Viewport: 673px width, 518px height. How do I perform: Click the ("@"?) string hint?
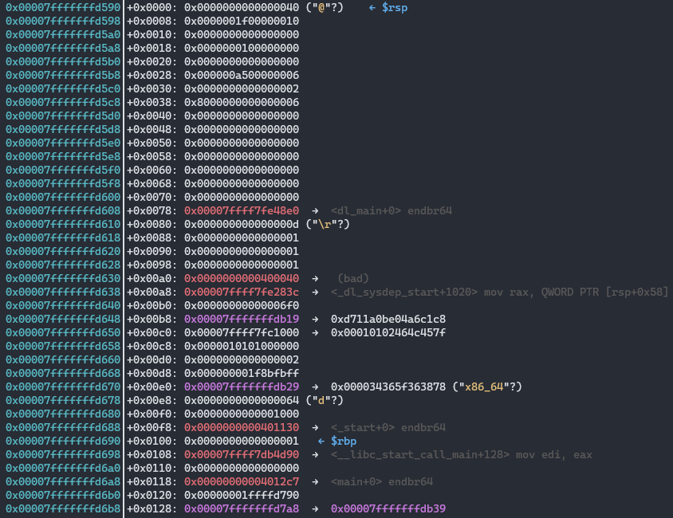click(325, 7)
